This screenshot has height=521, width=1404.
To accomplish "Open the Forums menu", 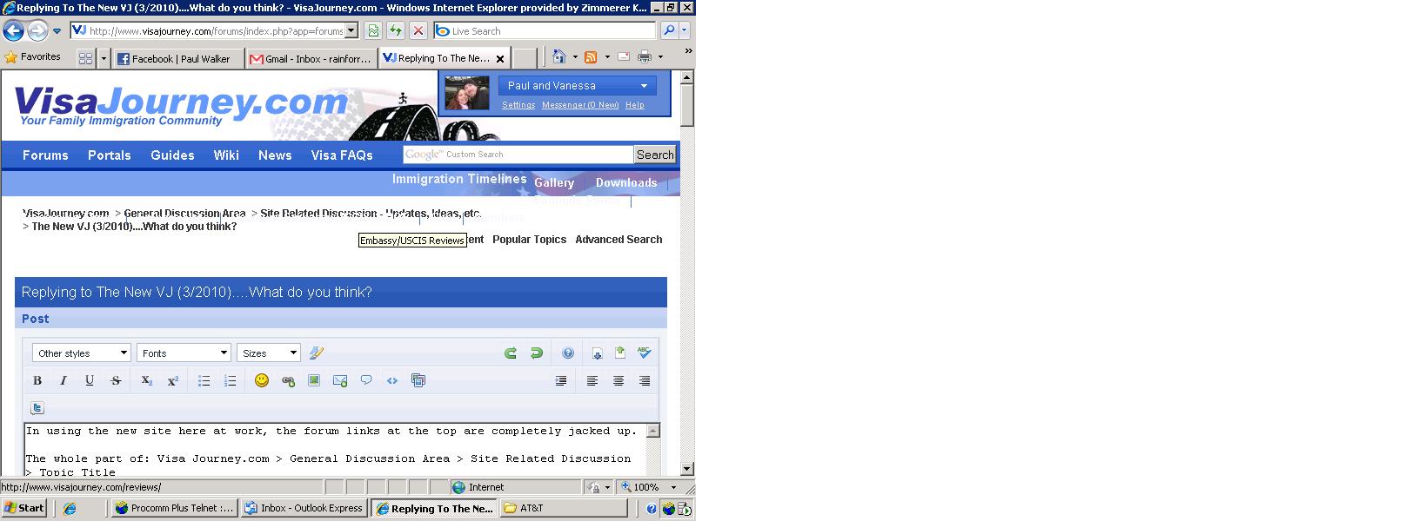I will (x=45, y=155).
